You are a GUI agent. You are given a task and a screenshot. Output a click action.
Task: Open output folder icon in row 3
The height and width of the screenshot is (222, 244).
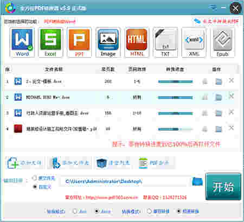tap(219, 113)
